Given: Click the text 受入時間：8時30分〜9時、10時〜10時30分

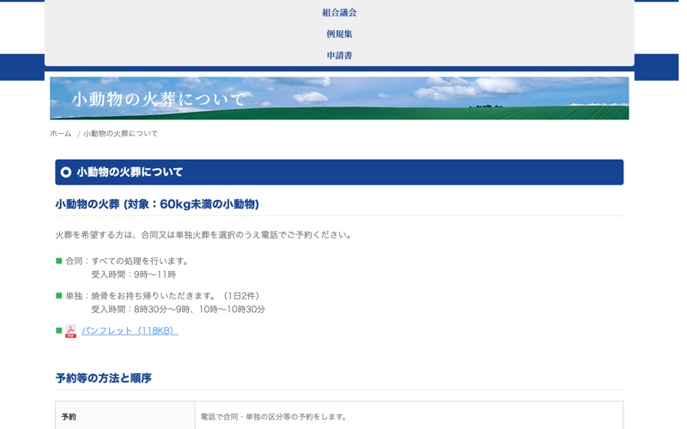Looking at the screenshot, I should coord(178,310).
